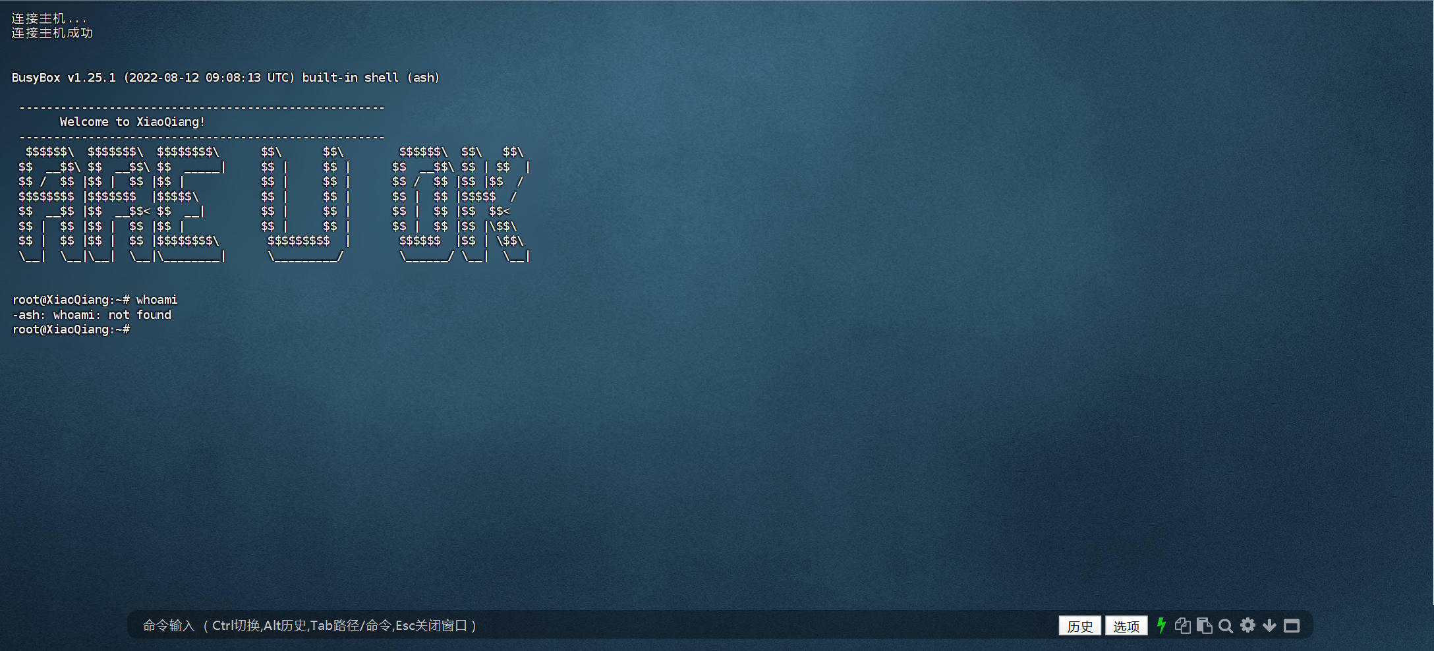1434x651 pixels.
Task: Click the green lightning quick-command icon
Action: coord(1161,625)
